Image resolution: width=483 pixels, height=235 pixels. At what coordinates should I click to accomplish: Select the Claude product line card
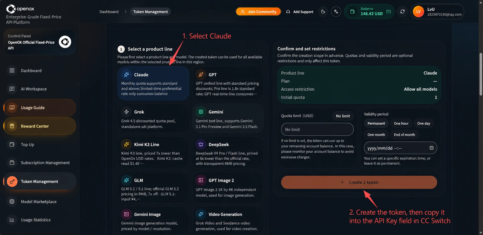pos(153,83)
